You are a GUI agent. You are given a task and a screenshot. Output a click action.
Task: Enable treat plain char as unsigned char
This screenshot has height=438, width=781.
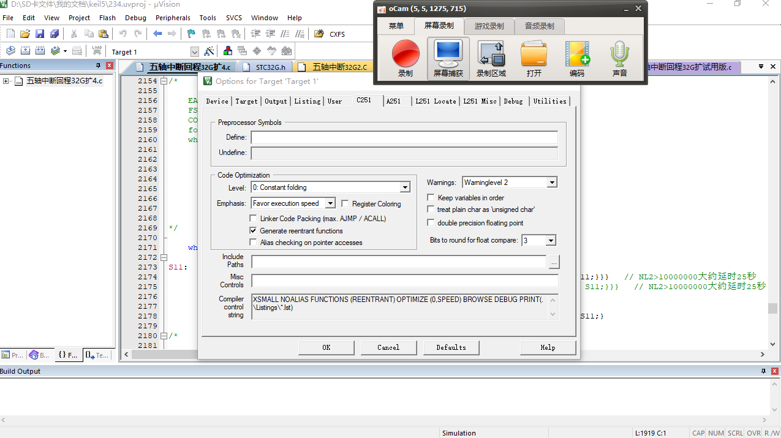tap(431, 210)
